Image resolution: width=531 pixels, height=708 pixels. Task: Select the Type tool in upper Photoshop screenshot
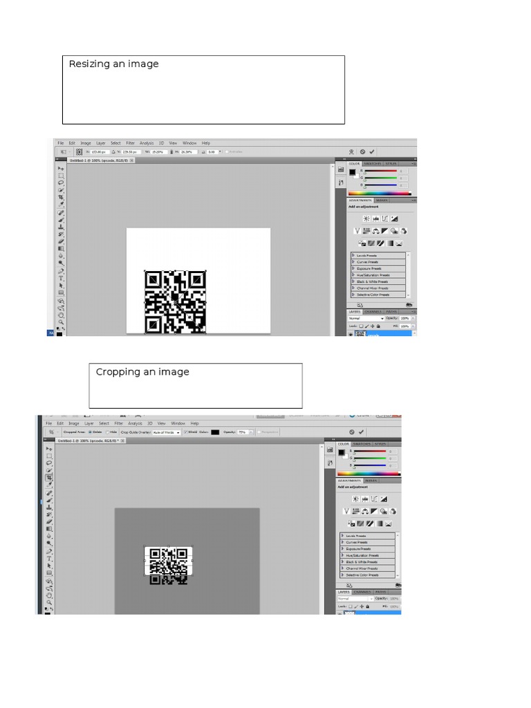pos(61,278)
